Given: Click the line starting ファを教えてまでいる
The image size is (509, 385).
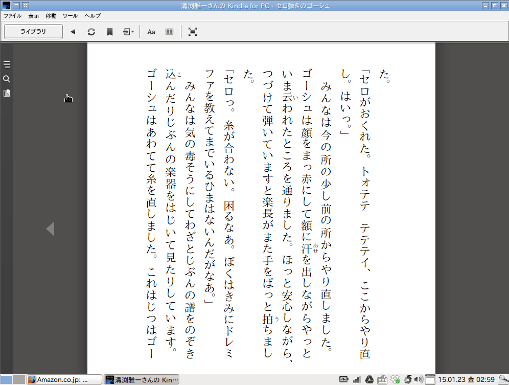Looking at the screenshot, I should (x=210, y=187).
